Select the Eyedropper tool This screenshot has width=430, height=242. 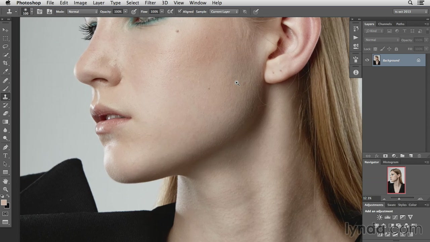[5, 71]
